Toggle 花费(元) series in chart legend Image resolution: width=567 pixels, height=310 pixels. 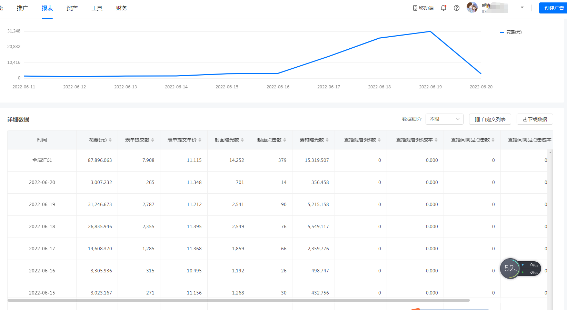(x=511, y=32)
